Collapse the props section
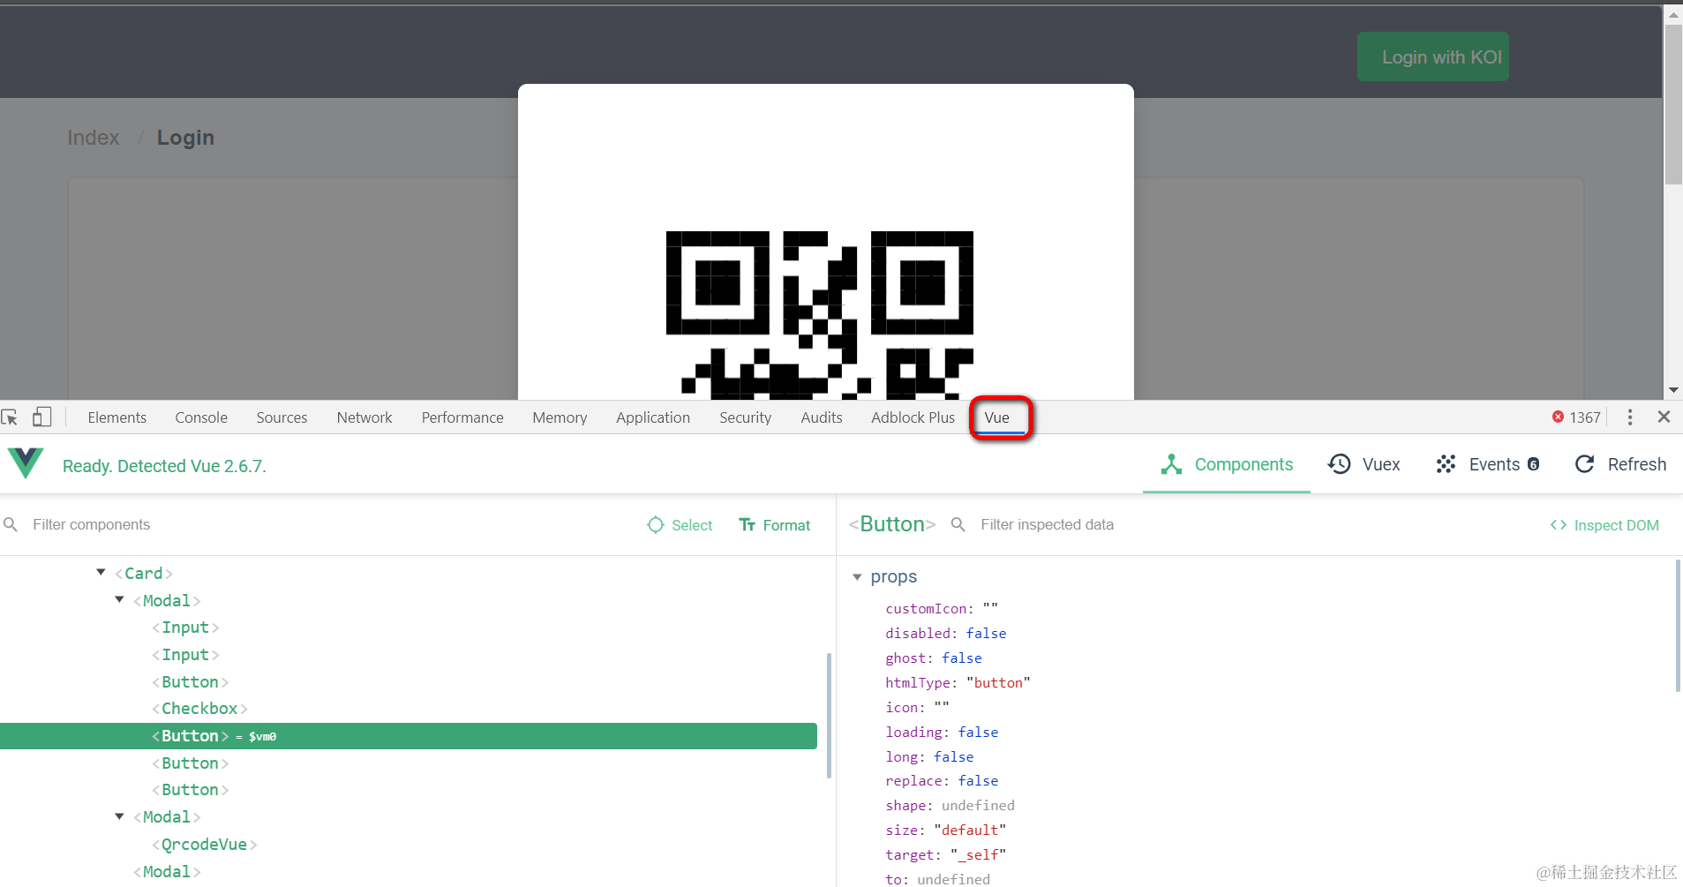 [856, 577]
